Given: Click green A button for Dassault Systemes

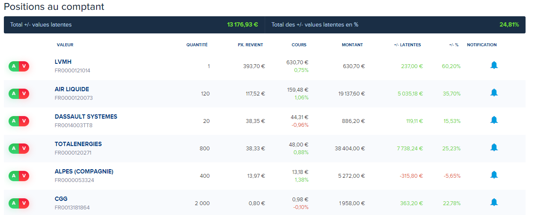Looking at the screenshot, I should pyautogui.click(x=14, y=121).
